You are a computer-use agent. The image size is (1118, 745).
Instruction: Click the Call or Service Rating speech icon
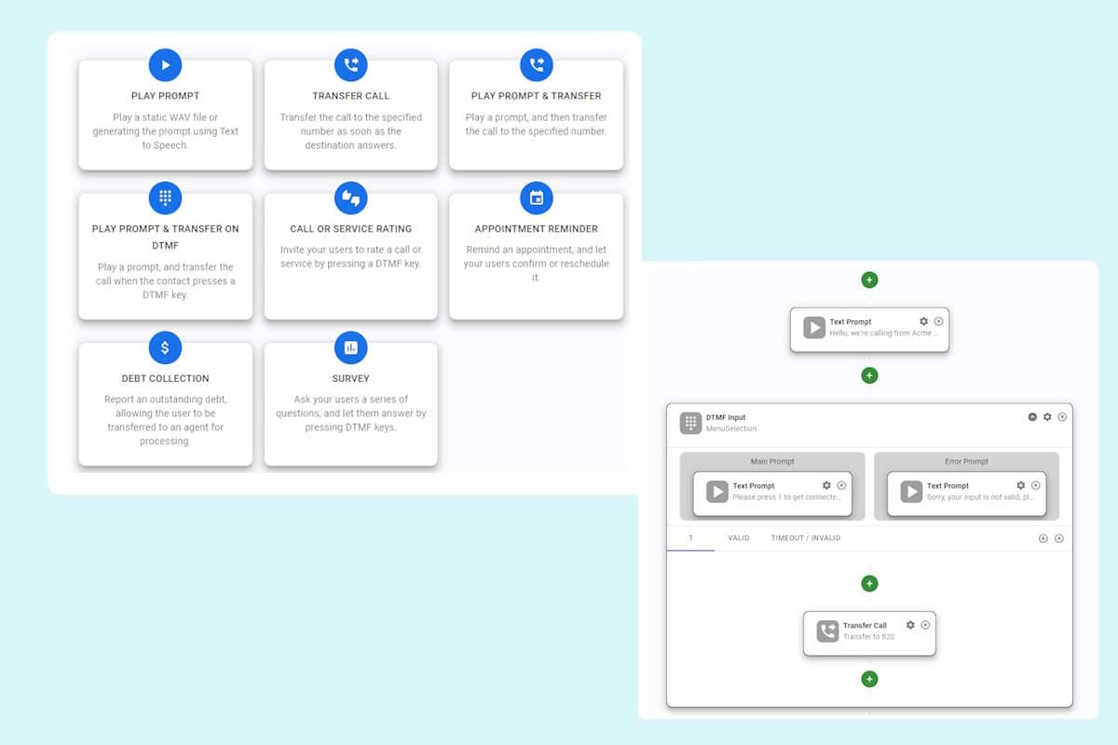click(351, 197)
